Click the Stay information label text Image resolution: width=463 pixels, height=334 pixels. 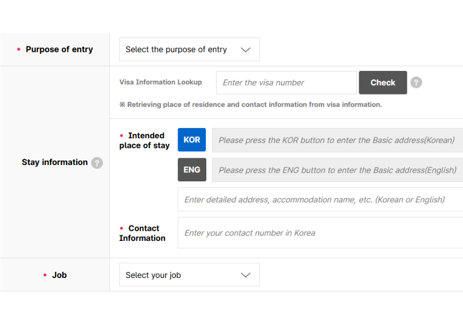tap(55, 162)
